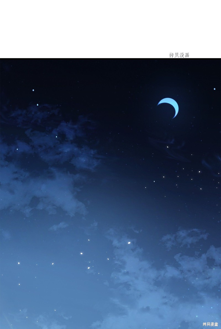Click the small isolated cloud puff below the left cloud bank
221x329 pixels.
59,226
